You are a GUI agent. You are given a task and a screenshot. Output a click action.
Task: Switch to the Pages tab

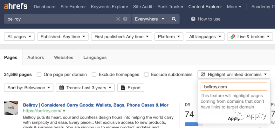[x=11, y=57]
